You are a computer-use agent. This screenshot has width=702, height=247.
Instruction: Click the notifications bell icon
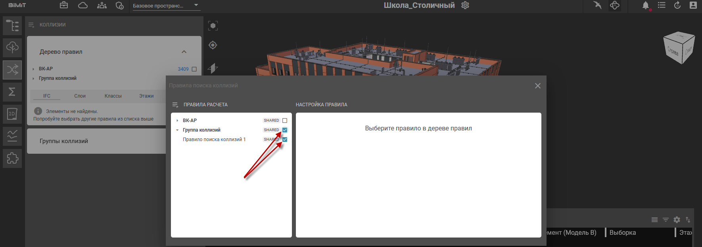(646, 6)
